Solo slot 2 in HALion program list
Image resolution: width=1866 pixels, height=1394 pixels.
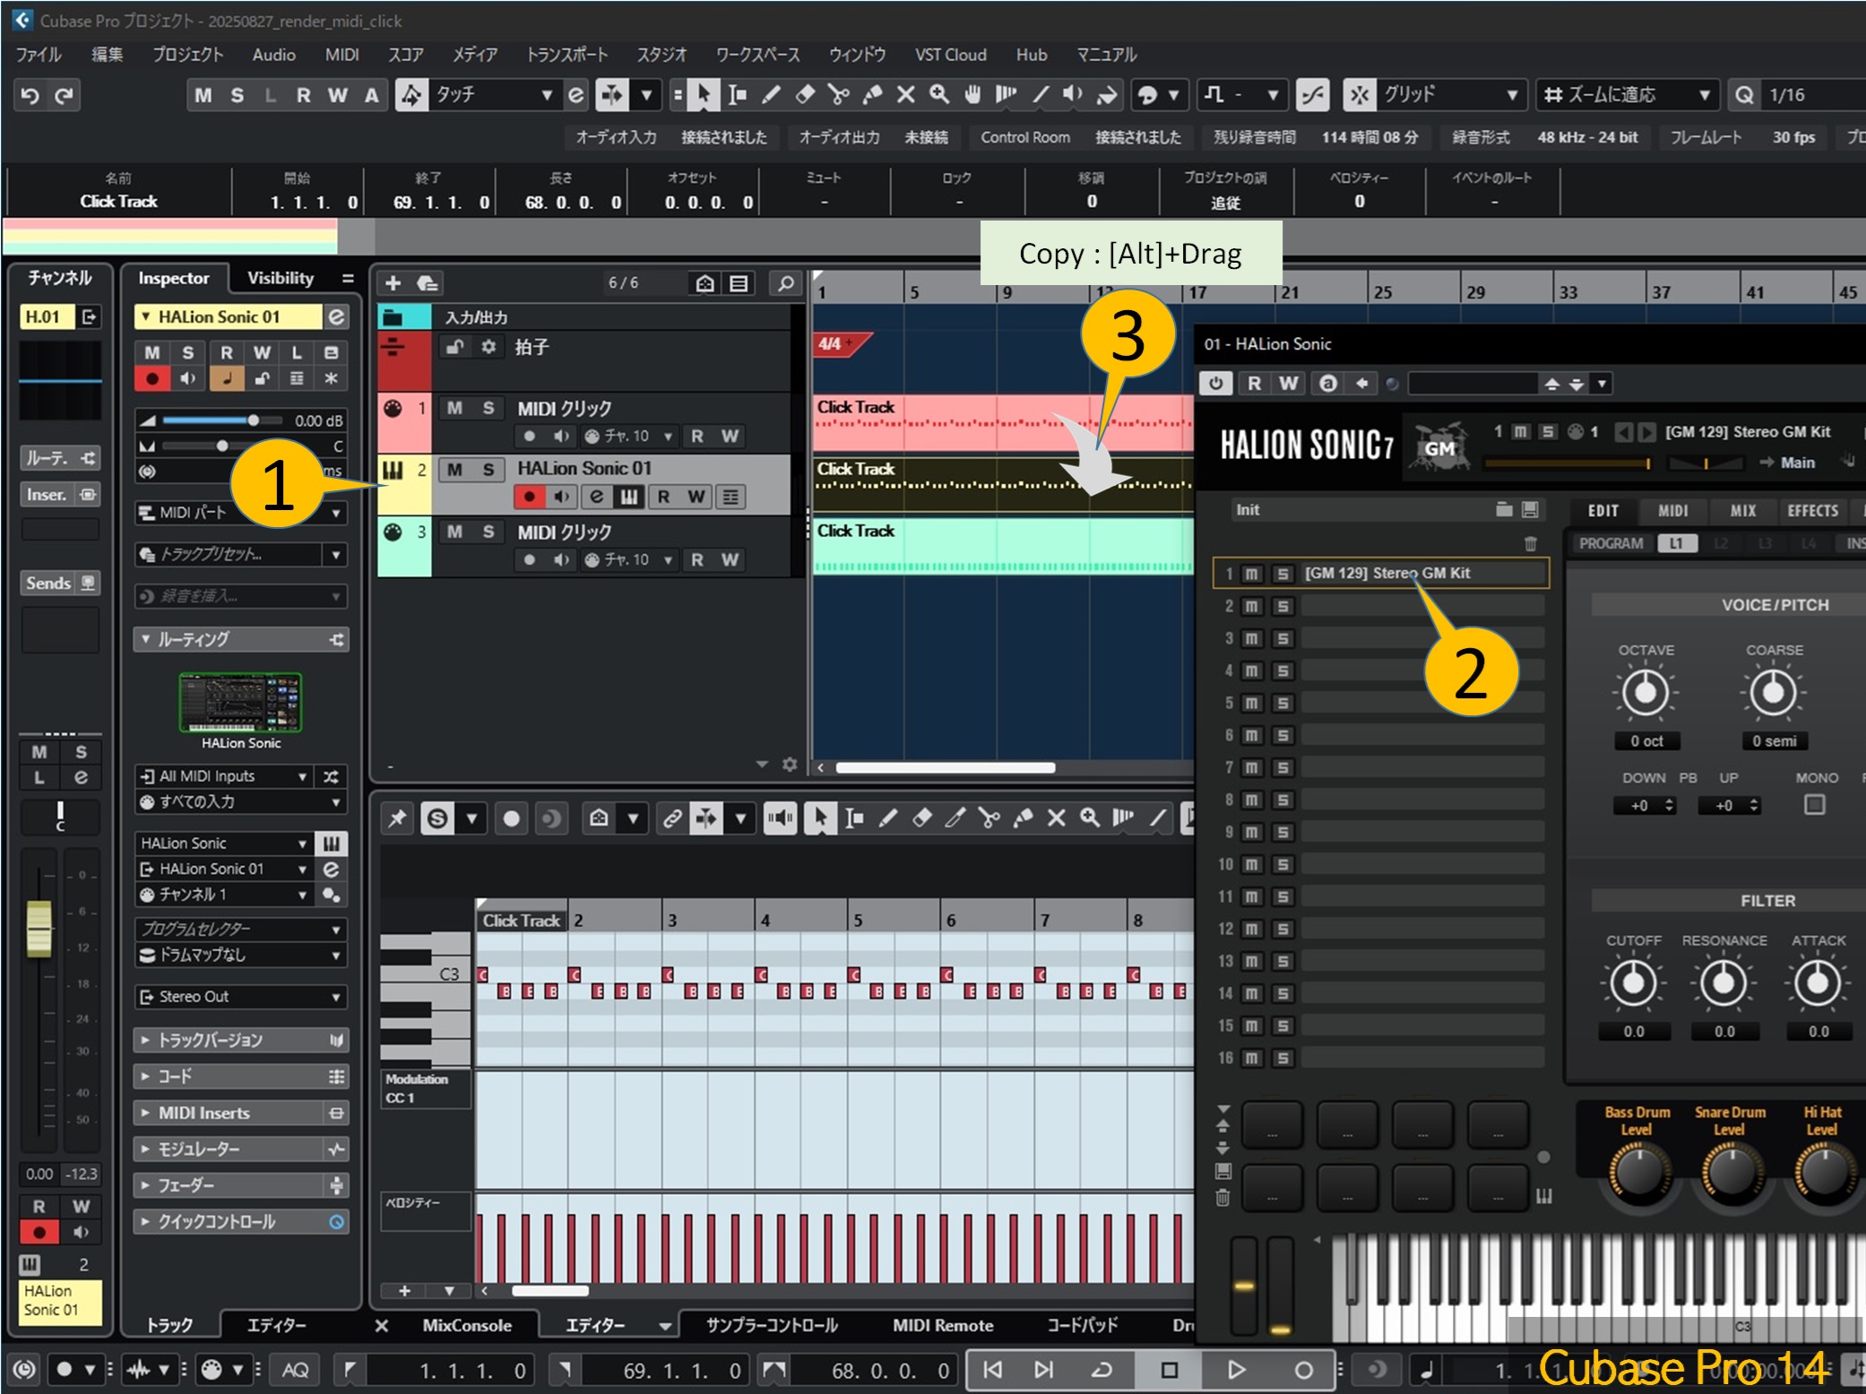pyautogui.click(x=1283, y=606)
